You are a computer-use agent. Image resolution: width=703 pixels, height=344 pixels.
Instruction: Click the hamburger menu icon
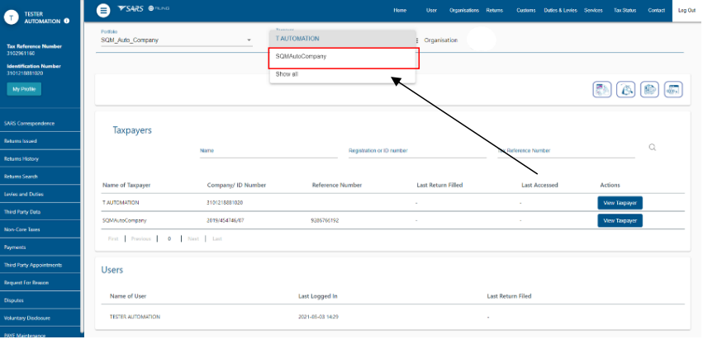tap(103, 10)
